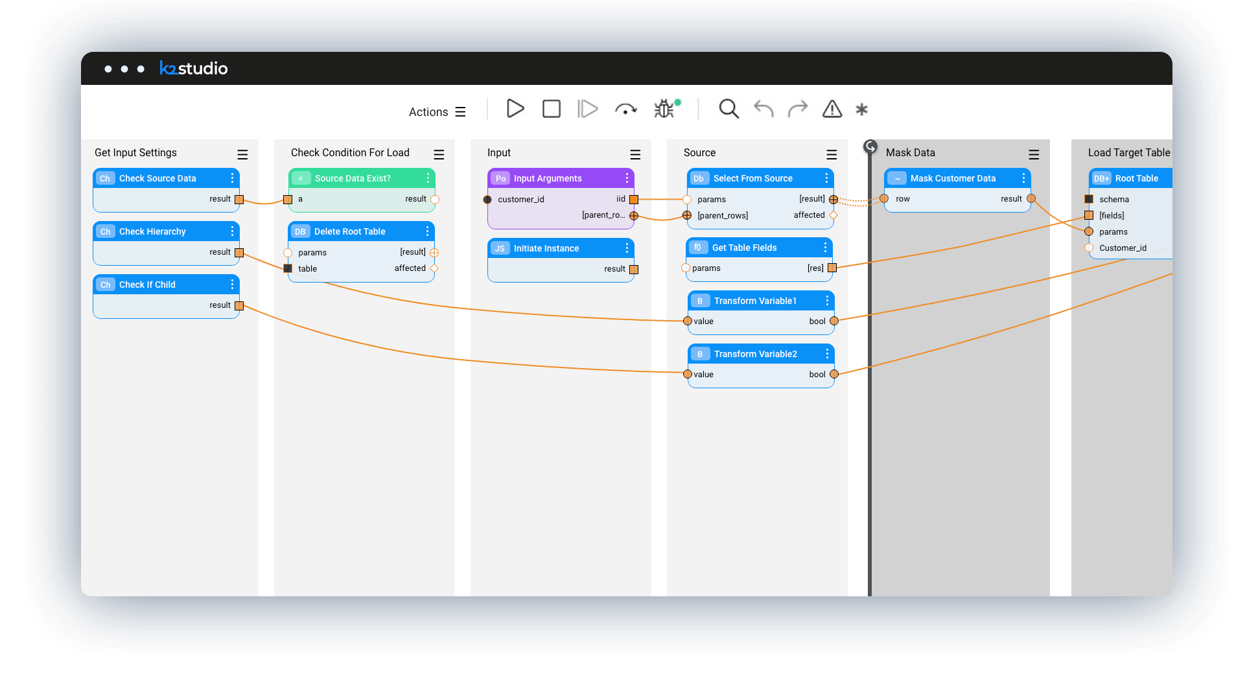The width and height of the screenshot is (1247, 700).
Task: Open the debugger using the bug icon
Action: tap(663, 110)
